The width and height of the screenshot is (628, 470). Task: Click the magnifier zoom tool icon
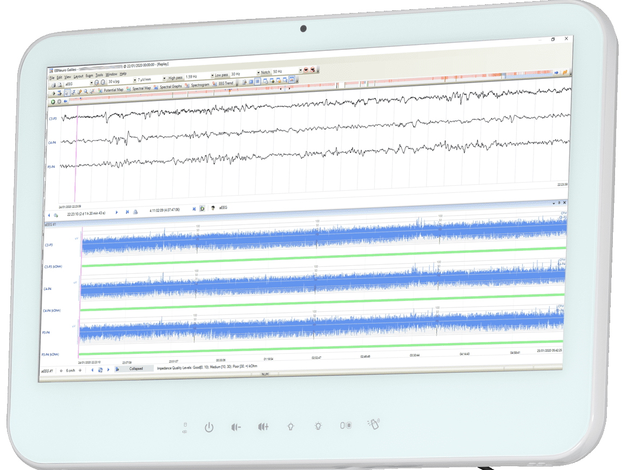click(86, 92)
